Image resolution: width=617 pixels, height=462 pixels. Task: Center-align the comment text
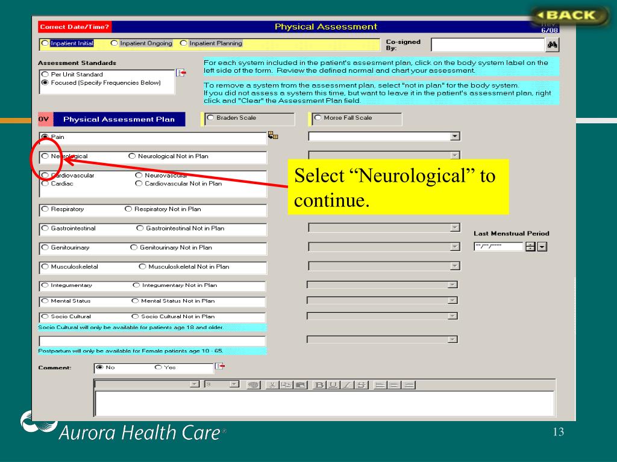tap(394, 385)
